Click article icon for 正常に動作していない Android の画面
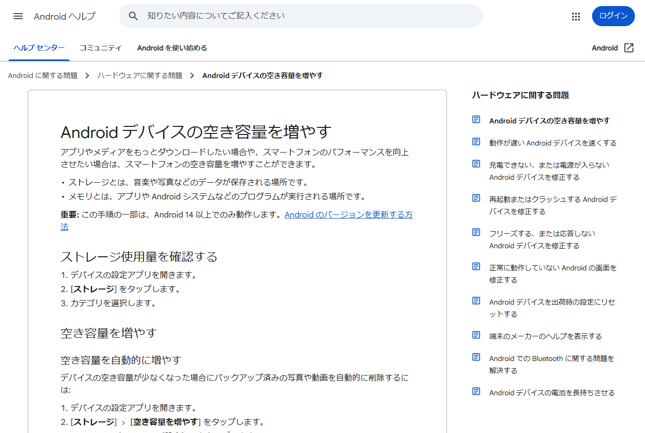This screenshot has height=433, width=645. point(476,266)
